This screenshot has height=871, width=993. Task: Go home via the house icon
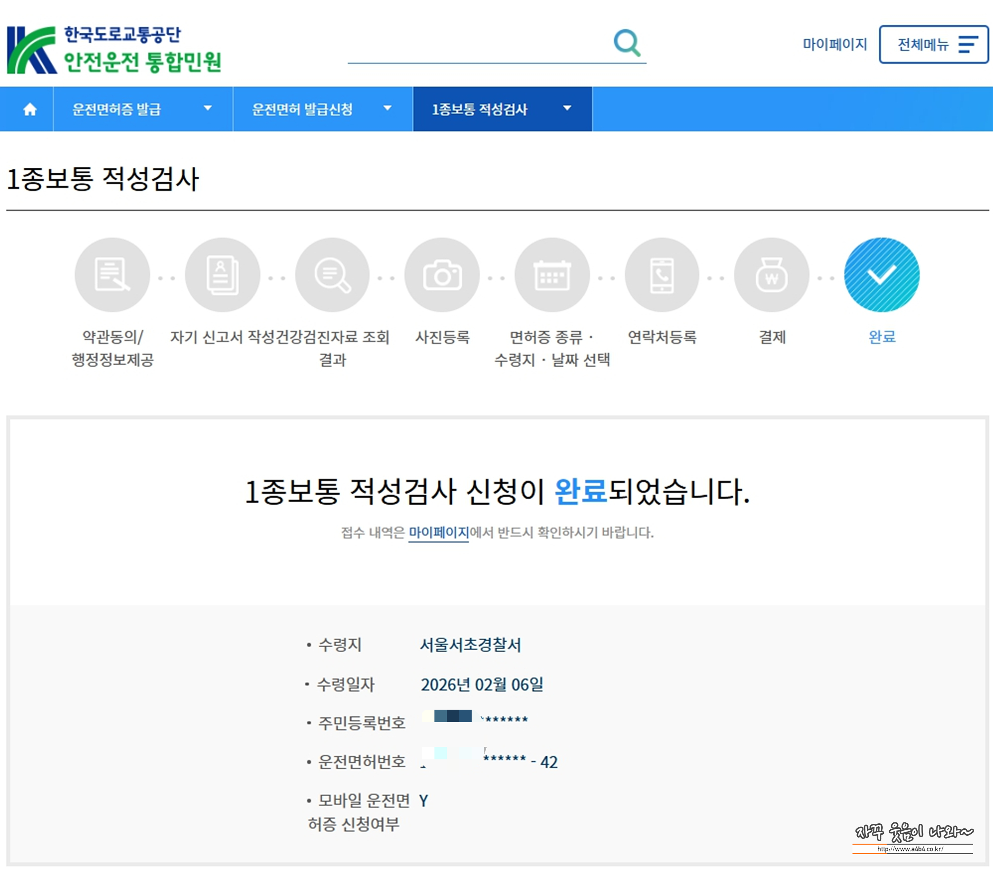coord(30,109)
